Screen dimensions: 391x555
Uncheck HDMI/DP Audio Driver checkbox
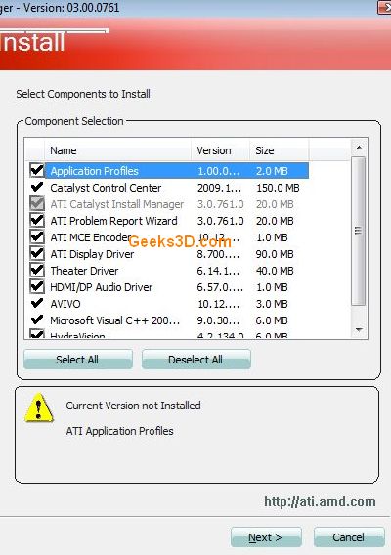pyautogui.click(x=37, y=286)
